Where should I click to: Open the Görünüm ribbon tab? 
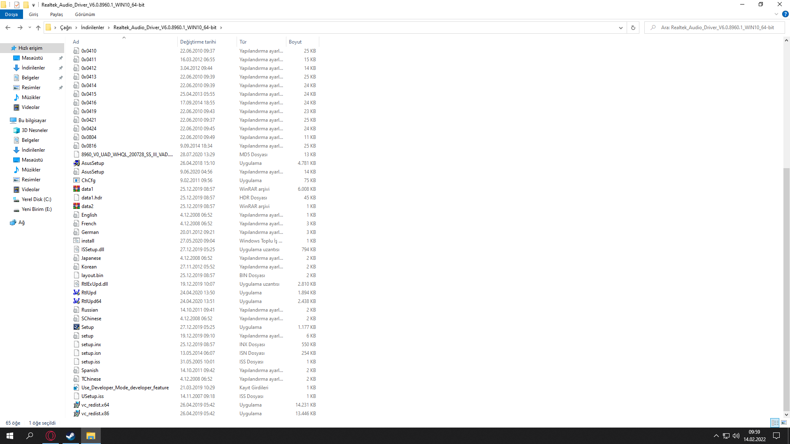coord(85,14)
